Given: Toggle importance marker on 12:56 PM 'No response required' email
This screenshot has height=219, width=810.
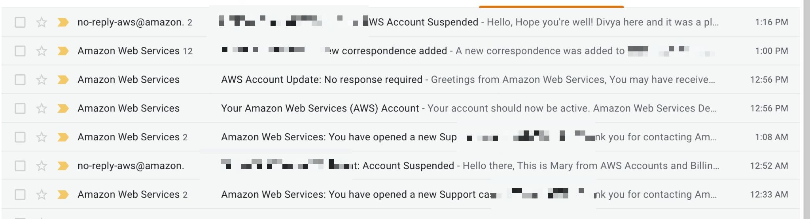Looking at the screenshot, I should pos(63,80).
